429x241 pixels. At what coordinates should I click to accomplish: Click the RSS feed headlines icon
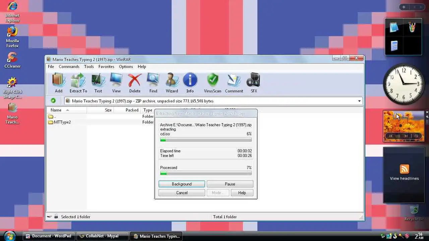click(405, 169)
